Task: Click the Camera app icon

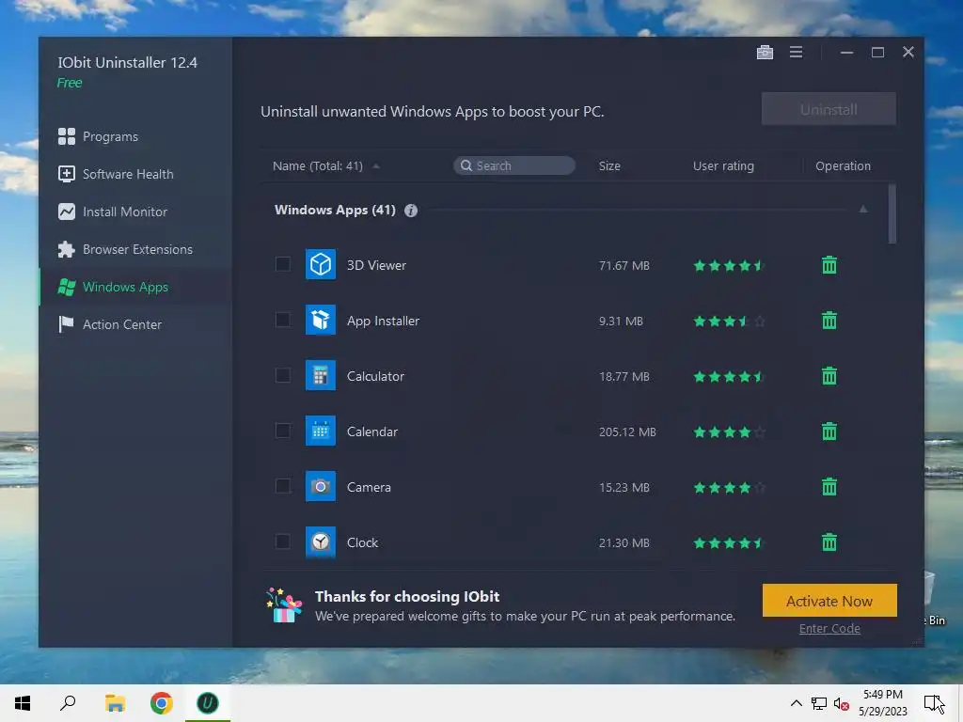Action: [321, 486]
